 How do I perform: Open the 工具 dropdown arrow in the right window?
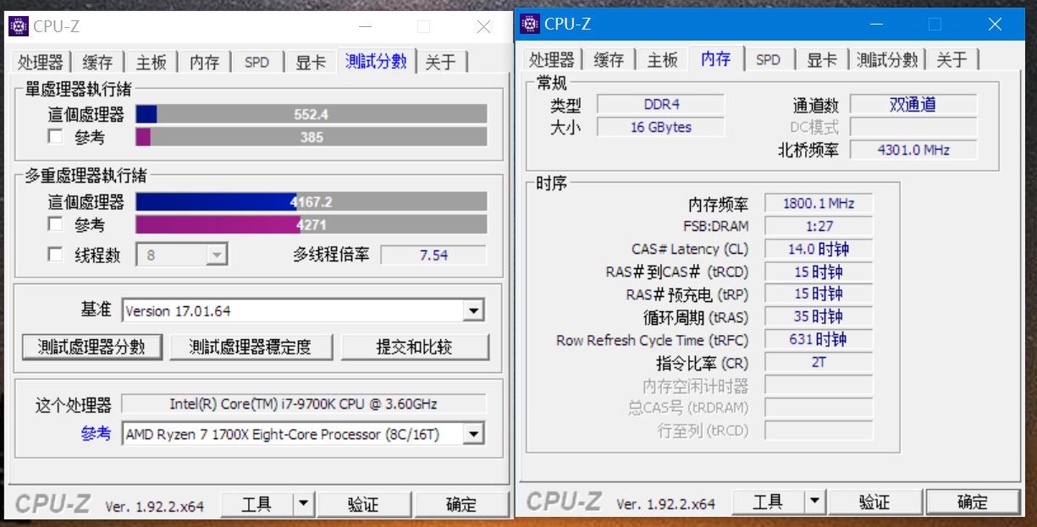click(x=814, y=501)
